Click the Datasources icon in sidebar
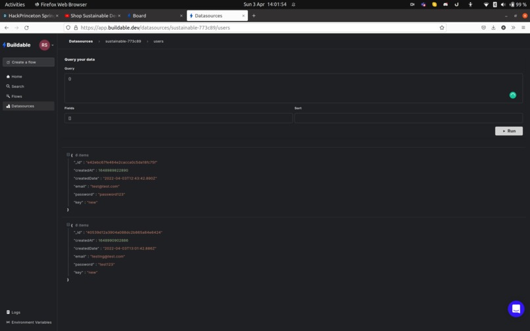The width and height of the screenshot is (530, 331). [x=8, y=106]
